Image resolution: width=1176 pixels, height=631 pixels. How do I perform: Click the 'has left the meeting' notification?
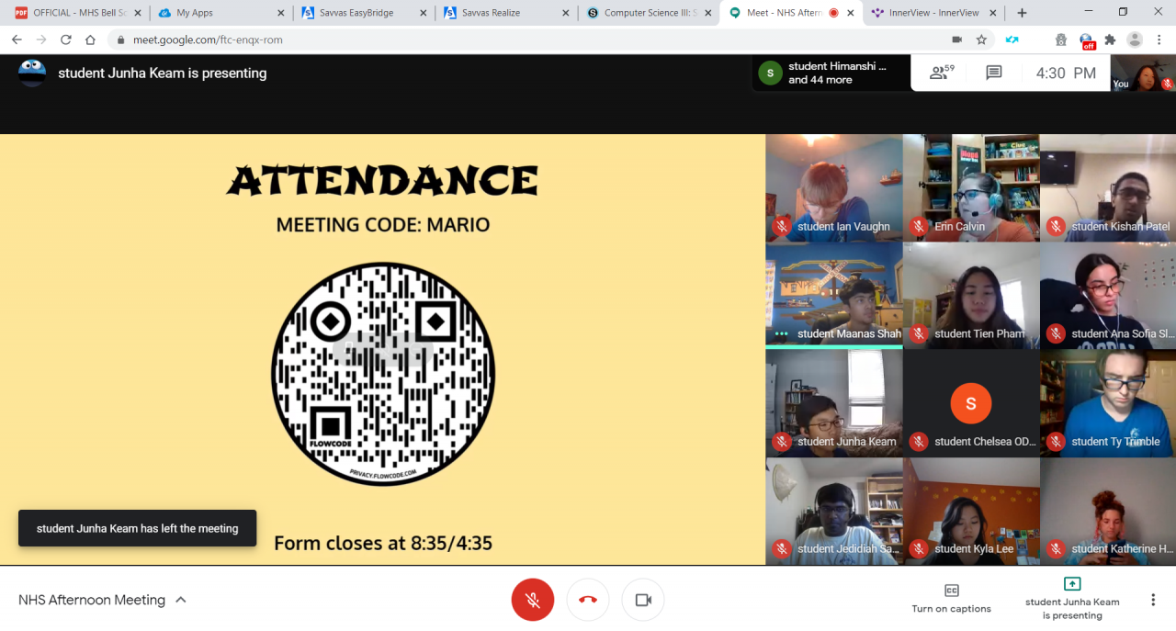click(x=138, y=528)
